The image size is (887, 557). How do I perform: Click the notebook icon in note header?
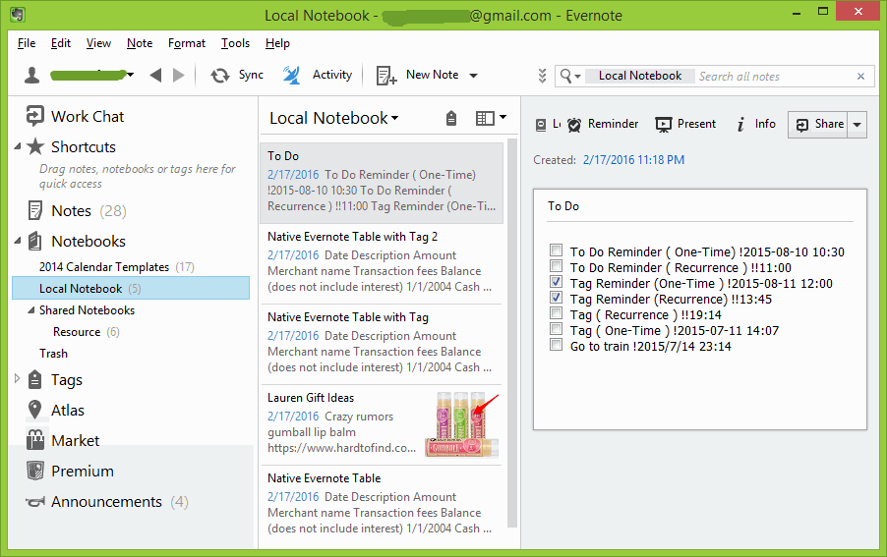pyautogui.click(x=541, y=125)
